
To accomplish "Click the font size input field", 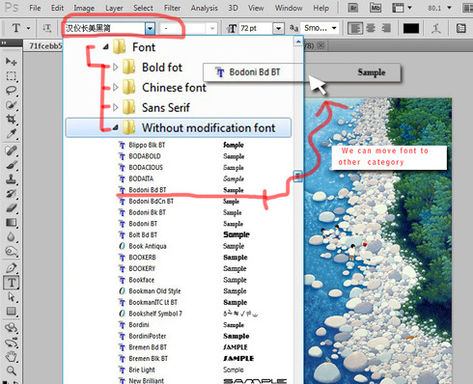I will point(256,28).
